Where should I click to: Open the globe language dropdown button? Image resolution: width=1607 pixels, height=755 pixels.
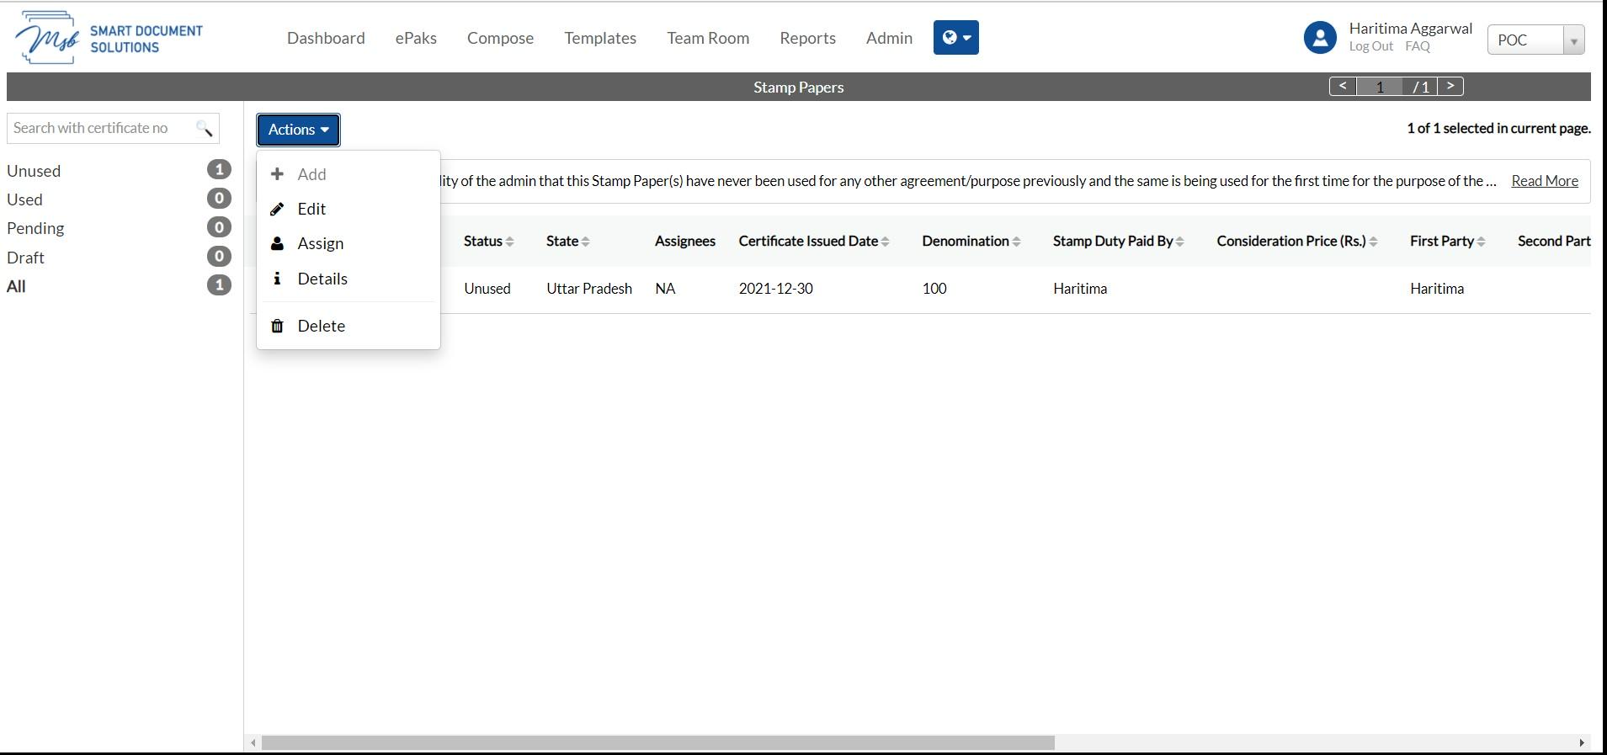955,38
